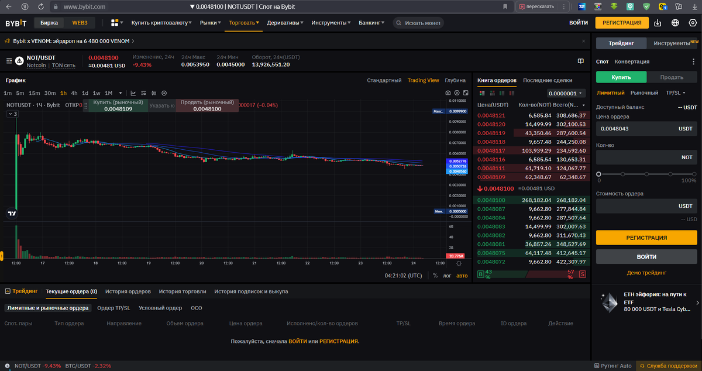Open the settings gear in the header
Screen dimensions: 702x371
[x=693, y=23]
